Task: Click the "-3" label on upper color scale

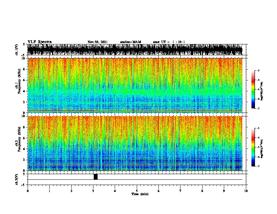Action: pos(258,70)
